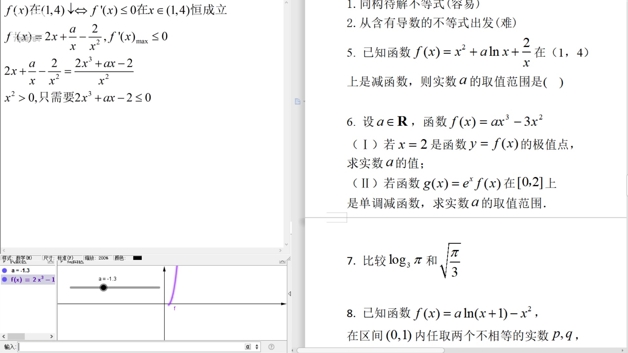Click the 缩放: 200% zoom selector
628x353 pixels.
(96, 258)
